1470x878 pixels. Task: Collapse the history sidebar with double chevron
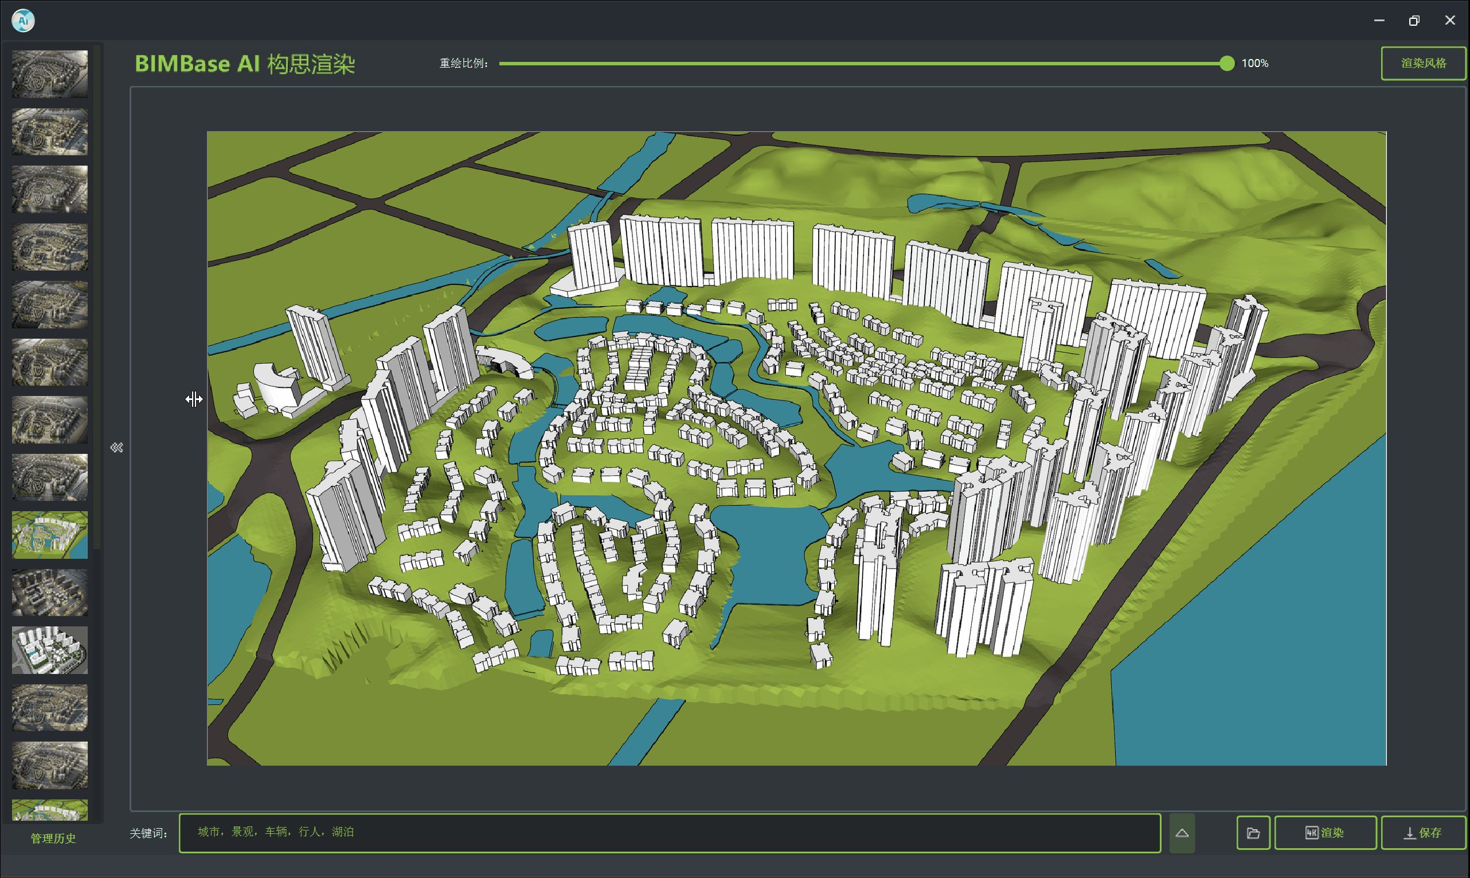coord(116,447)
